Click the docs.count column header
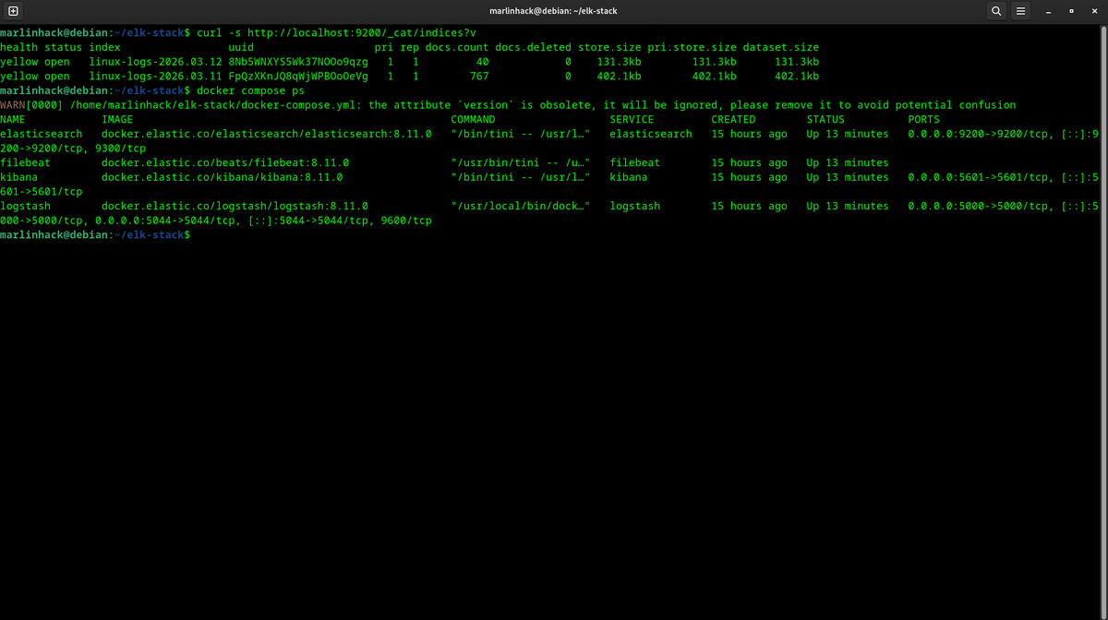 (457, 47)
